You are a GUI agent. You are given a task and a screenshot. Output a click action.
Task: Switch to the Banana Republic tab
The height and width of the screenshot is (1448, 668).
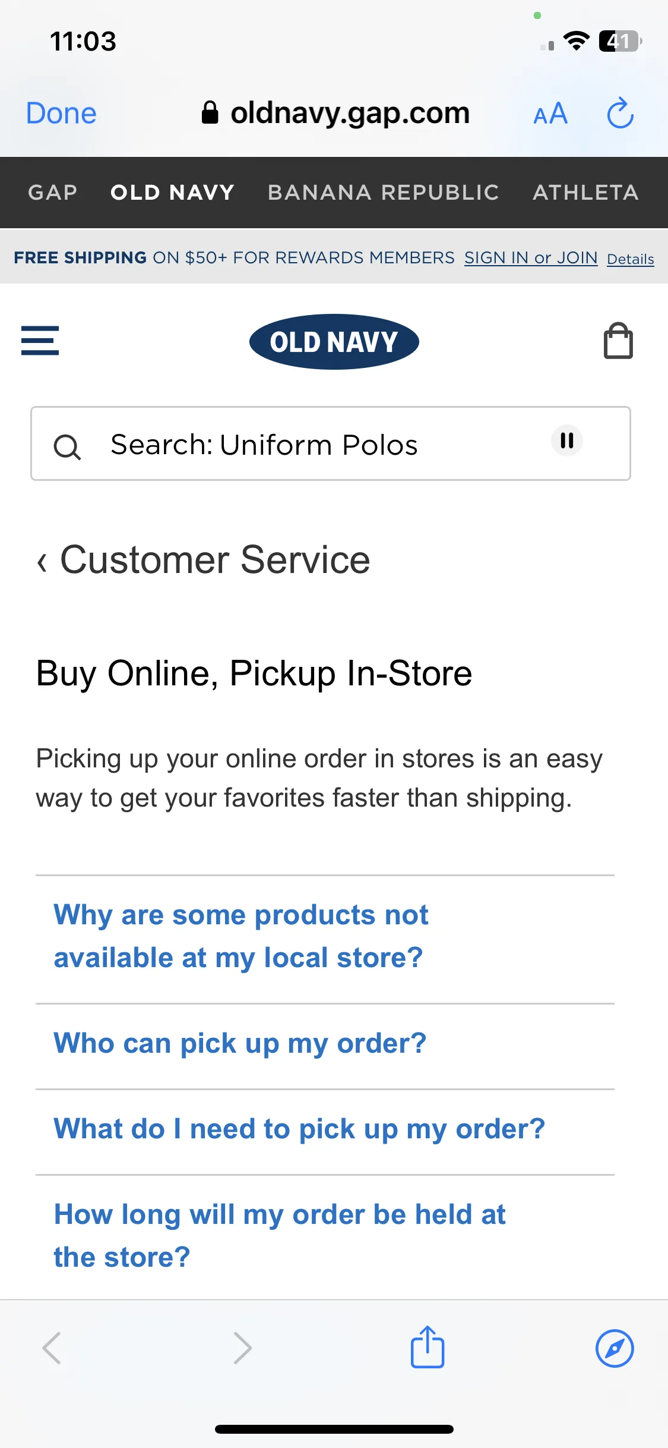pyautogui.click(x=384, y=192)
